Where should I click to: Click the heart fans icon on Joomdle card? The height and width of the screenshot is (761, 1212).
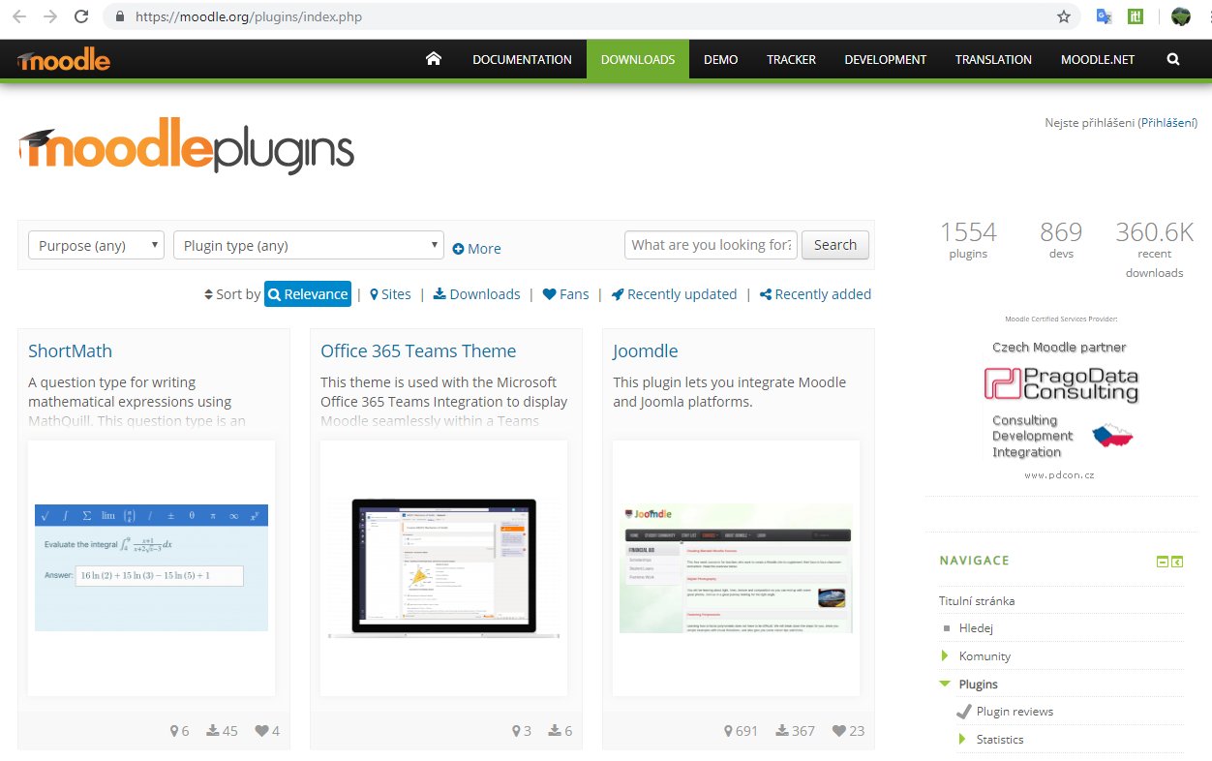[x=839, y=731]
